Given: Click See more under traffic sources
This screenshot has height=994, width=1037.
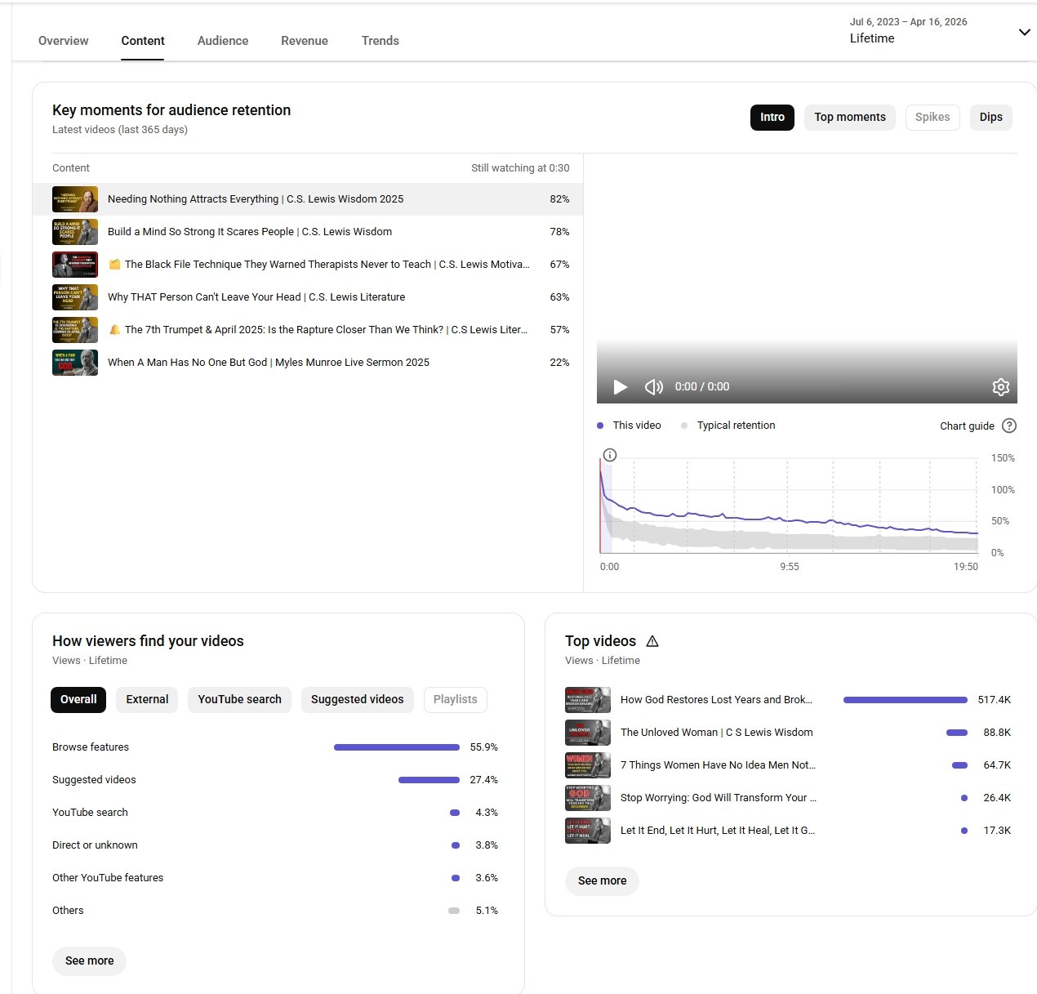Looking at the screenshot, I should pos(89,961).
